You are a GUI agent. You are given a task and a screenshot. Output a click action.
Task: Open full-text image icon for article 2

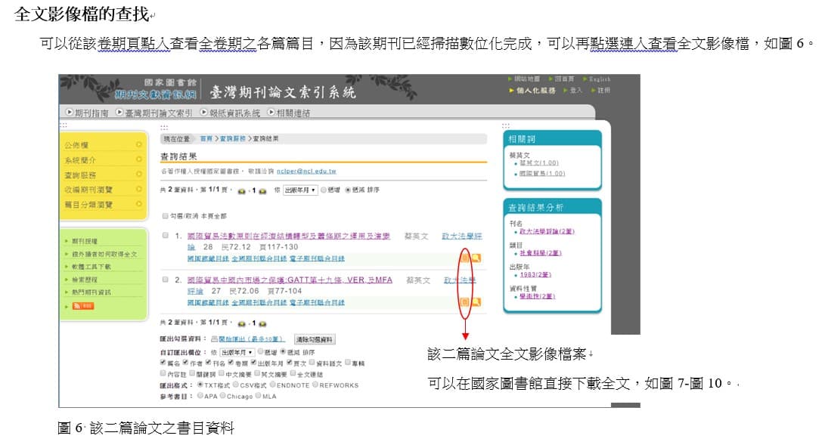coord(464,302)
